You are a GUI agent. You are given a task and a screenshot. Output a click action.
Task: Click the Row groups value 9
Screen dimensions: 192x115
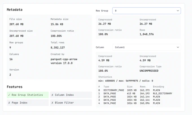coord(10,48)
